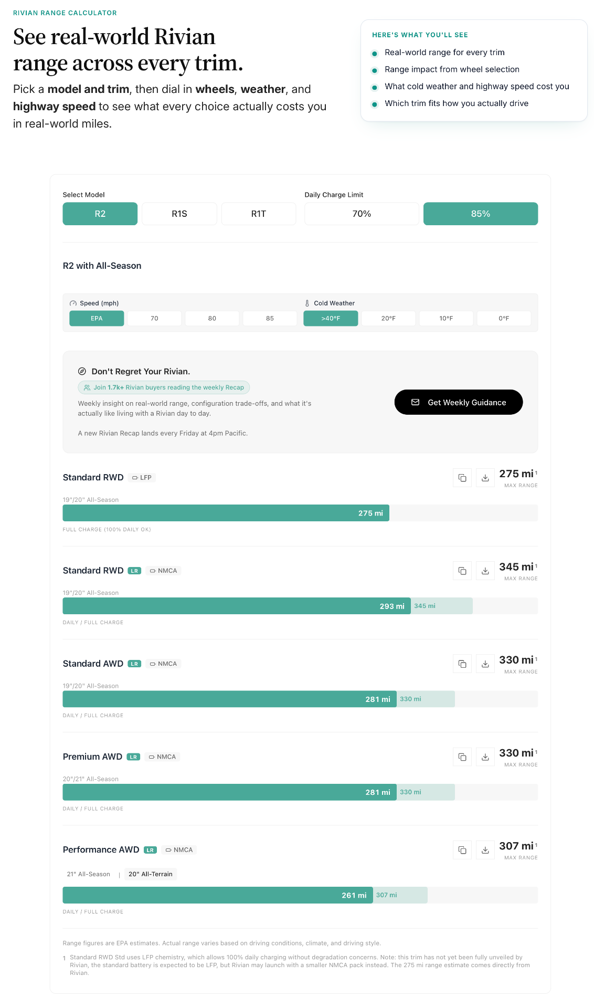Download the Standard AWD range card
The image size is (594, 1008).
click(x=485, y=664)
